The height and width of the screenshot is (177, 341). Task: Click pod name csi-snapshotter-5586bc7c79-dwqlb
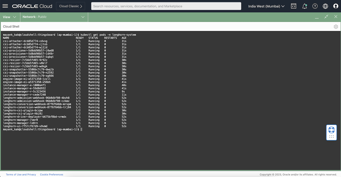29,70
